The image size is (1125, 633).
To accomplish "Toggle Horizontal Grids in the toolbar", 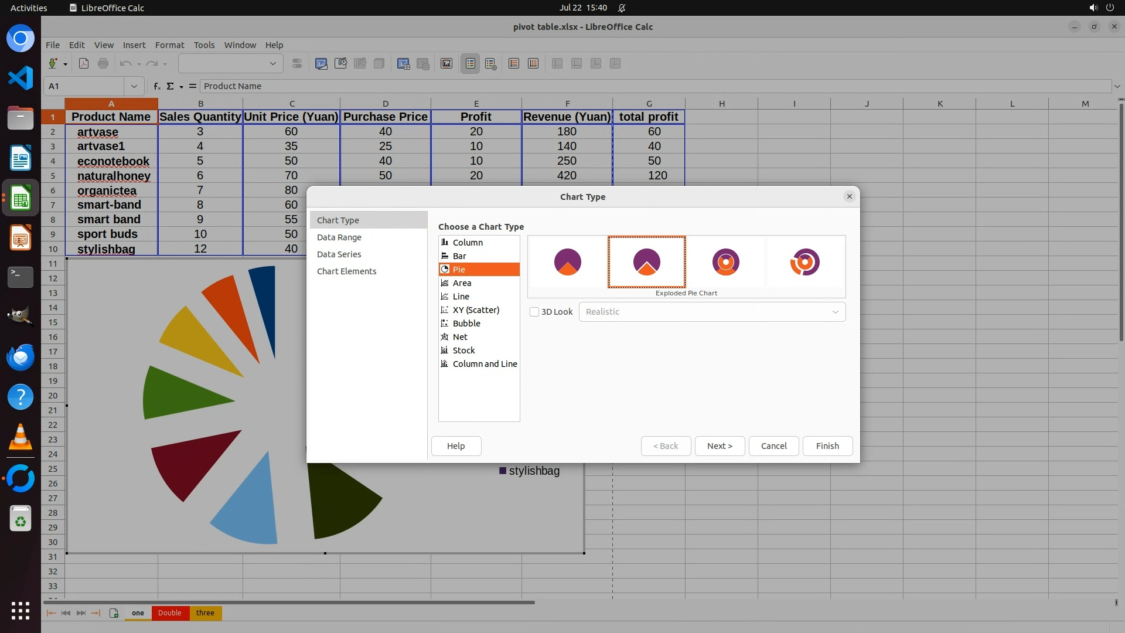I will pyautogui.click(x=514, y=63).
